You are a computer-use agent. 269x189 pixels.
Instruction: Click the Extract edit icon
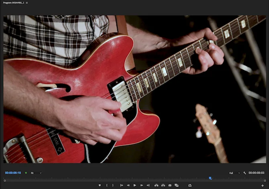pos(163,185)
